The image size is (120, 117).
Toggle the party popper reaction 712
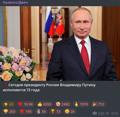point(98,104)
